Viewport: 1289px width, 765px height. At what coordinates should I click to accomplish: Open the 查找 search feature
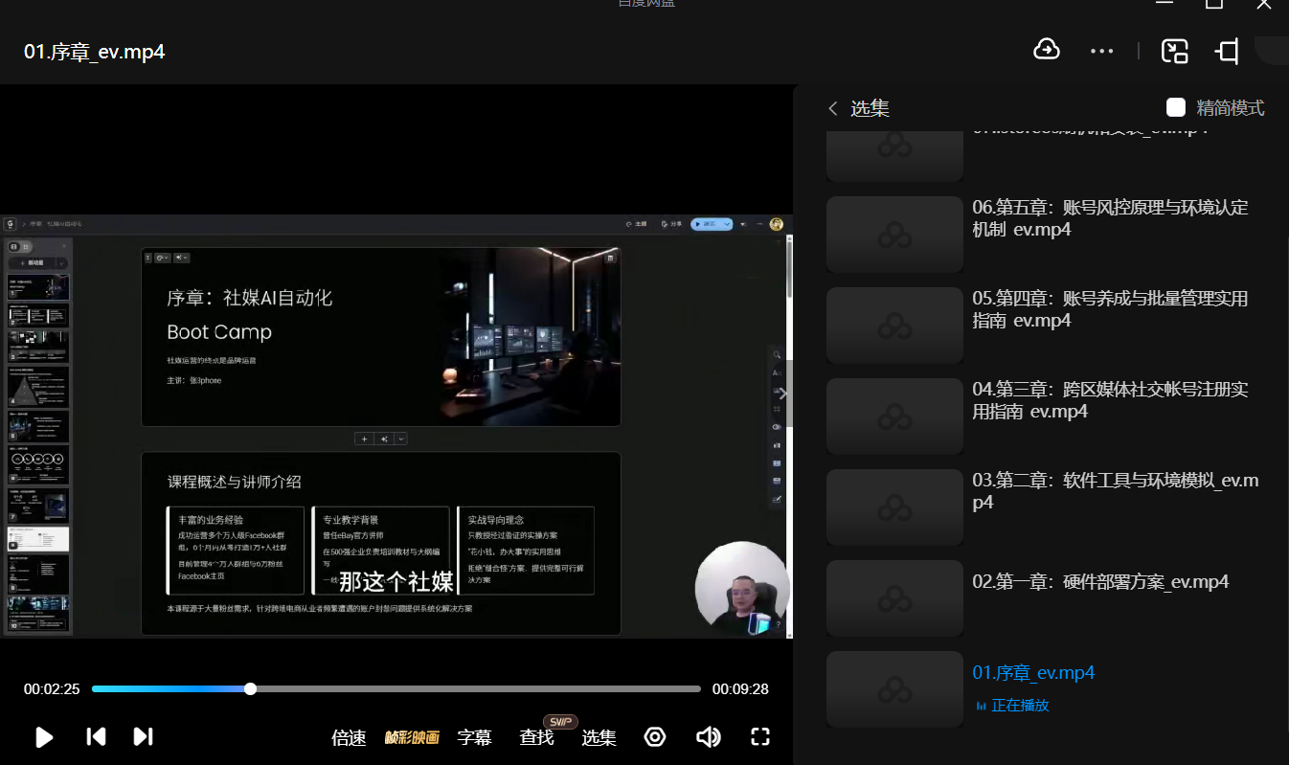[536, 737]
